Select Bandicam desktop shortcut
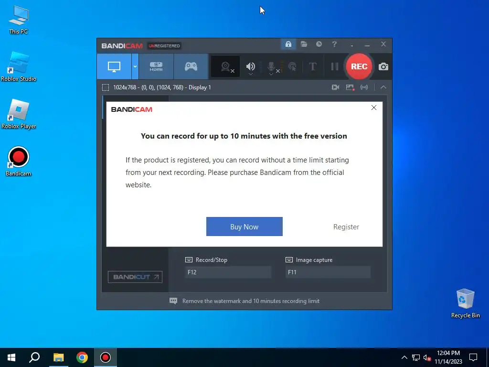This screenshot has width=489, height=367. tap(19, 162)
